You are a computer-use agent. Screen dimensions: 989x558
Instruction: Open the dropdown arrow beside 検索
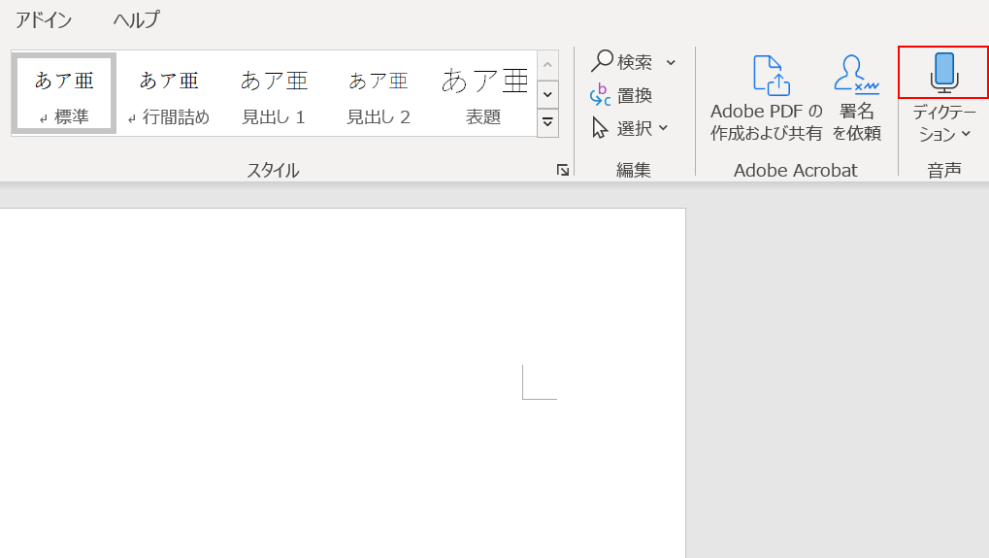[x=671, y=63]
